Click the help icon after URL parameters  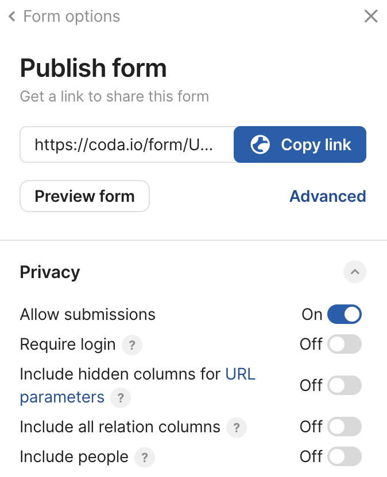click(x=120, y=398)
